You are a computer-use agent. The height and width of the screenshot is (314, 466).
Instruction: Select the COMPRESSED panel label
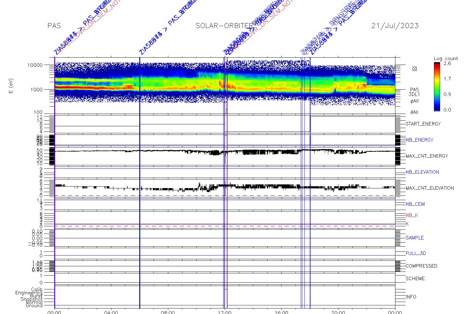(421, 266)
